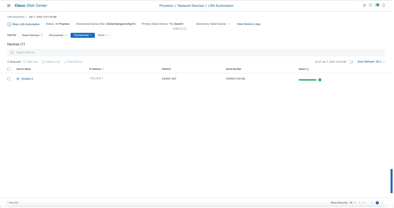Click Cisco DNA Center logo text

[31, 6]
